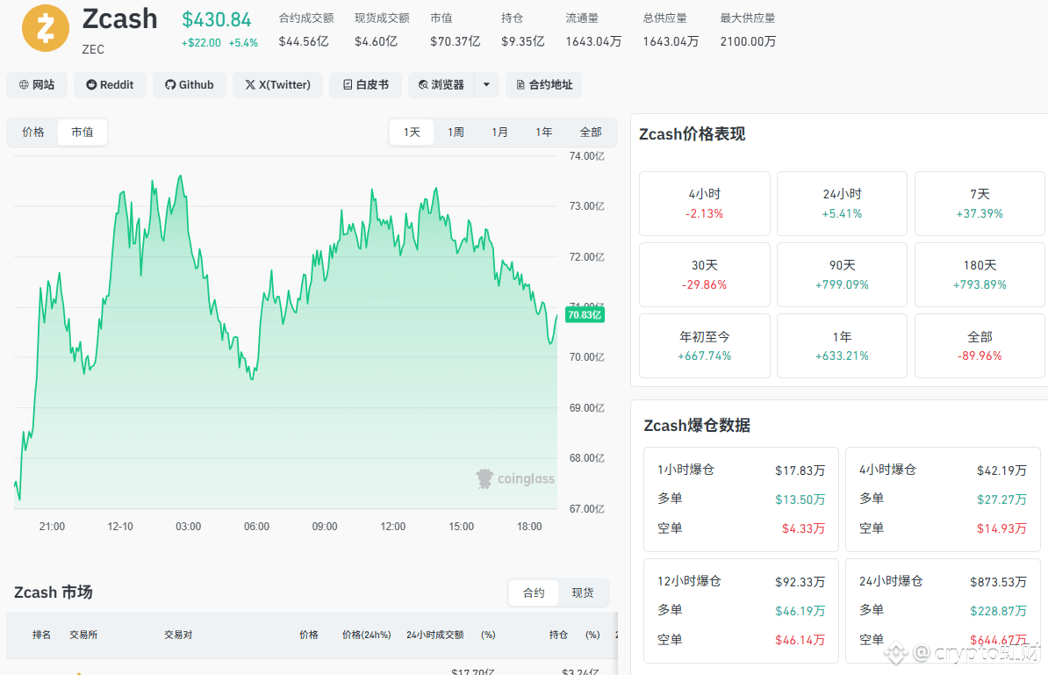
Task: Click the 7天 performance card
Action: click(x=980, y=203)
